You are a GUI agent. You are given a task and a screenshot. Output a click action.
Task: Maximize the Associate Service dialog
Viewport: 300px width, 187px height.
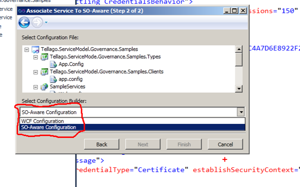234,11
